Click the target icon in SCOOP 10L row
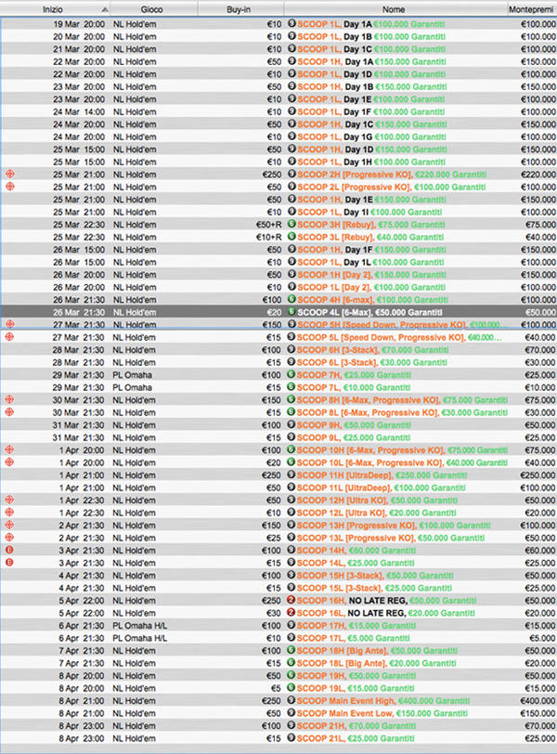 pos(9,462)
